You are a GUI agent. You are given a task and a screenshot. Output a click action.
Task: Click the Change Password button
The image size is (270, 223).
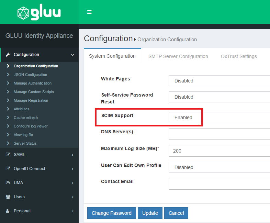pyautogui.click(x=112, y=213)
